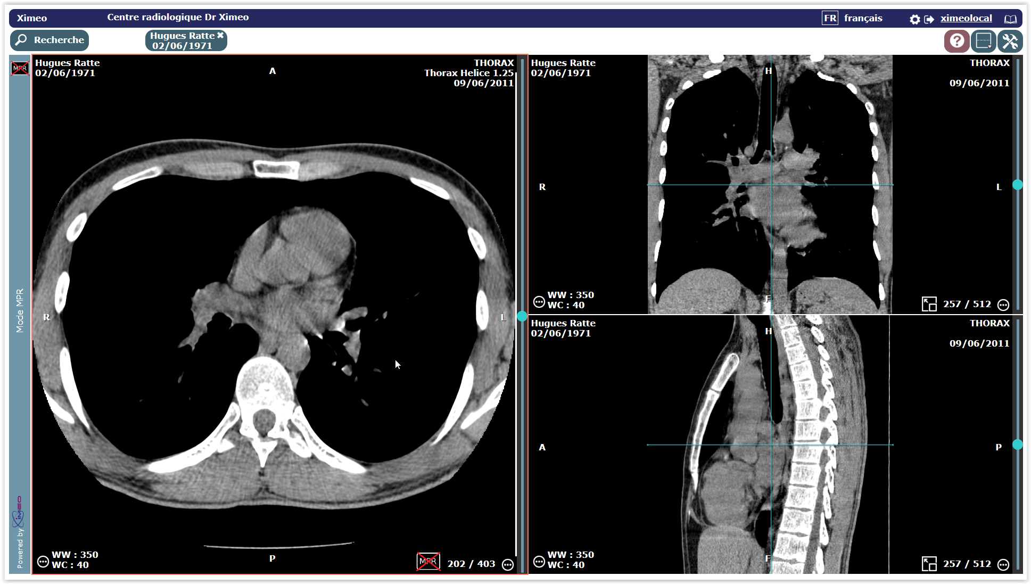Image resolution: width=1031 pixels, height=584 pixels.
Task: Click the axial slice counter 202 / 403
Action: (471, 564)
